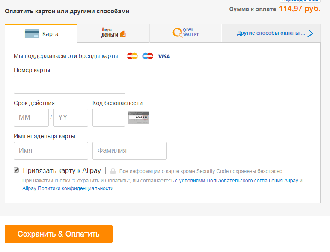Click the VISA brand logo

164,56
